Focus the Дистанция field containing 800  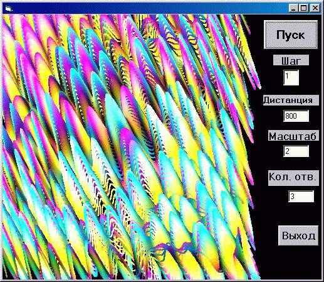(296, 116)
